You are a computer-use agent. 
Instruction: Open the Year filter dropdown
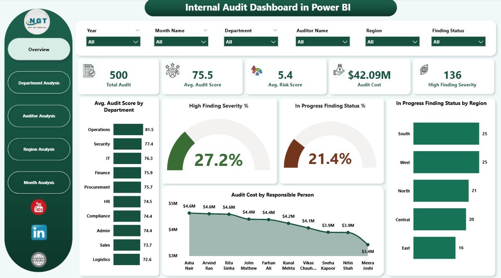[135, 41]
